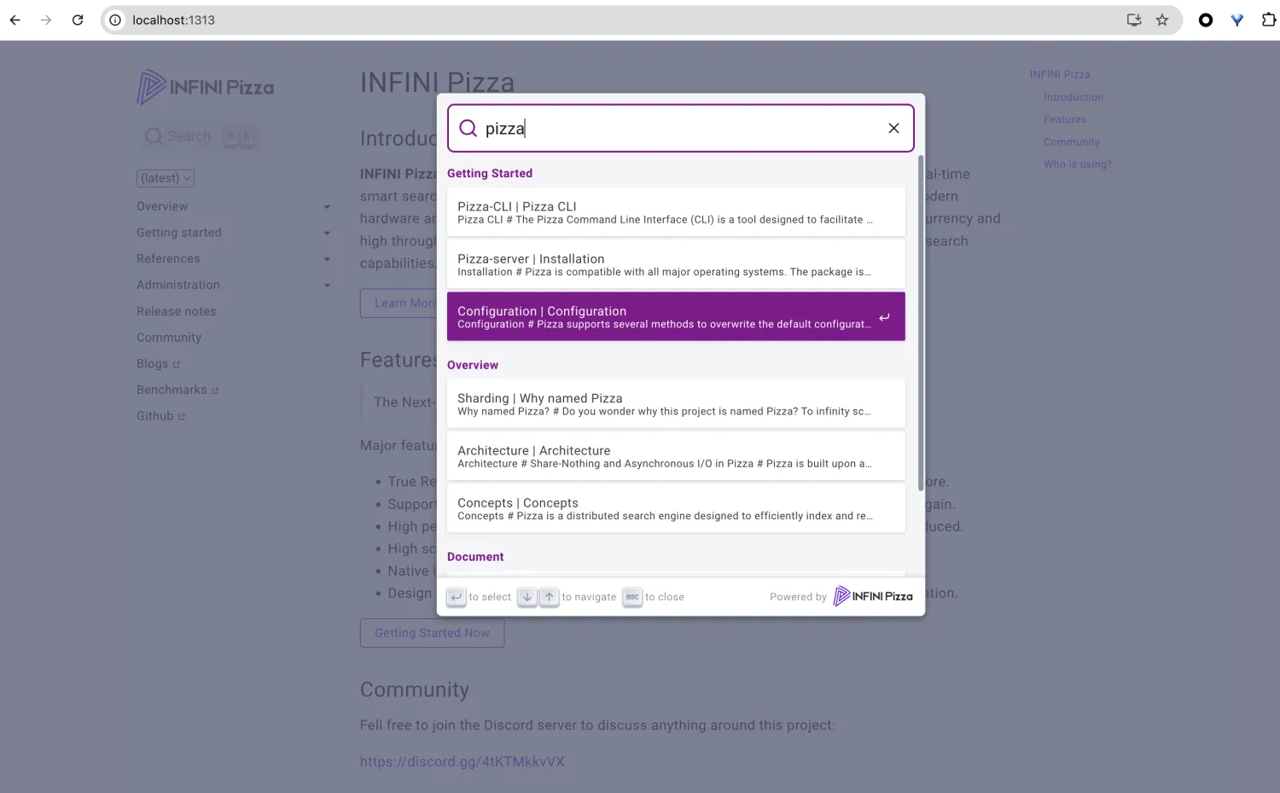
Task: Click the Overview section heading in results
Action: pyautogui.click(x=473, y=365)
